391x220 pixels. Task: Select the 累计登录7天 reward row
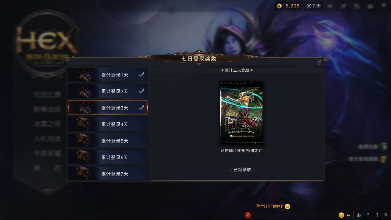click(x=108, y=174)
